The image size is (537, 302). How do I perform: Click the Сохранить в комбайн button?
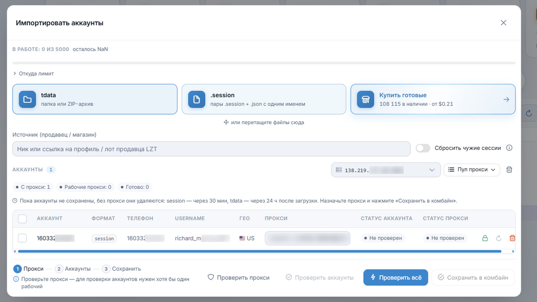pos(473,278)
